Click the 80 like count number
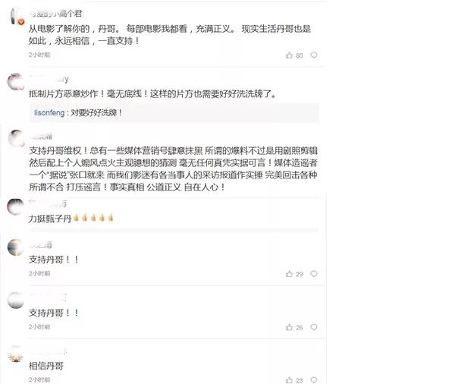 tap(300, 55)
